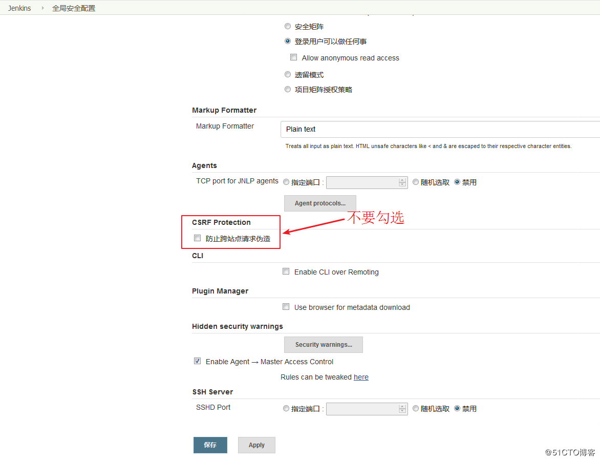Enable Allow anonymous read access checkbox

tap(293, 57)
